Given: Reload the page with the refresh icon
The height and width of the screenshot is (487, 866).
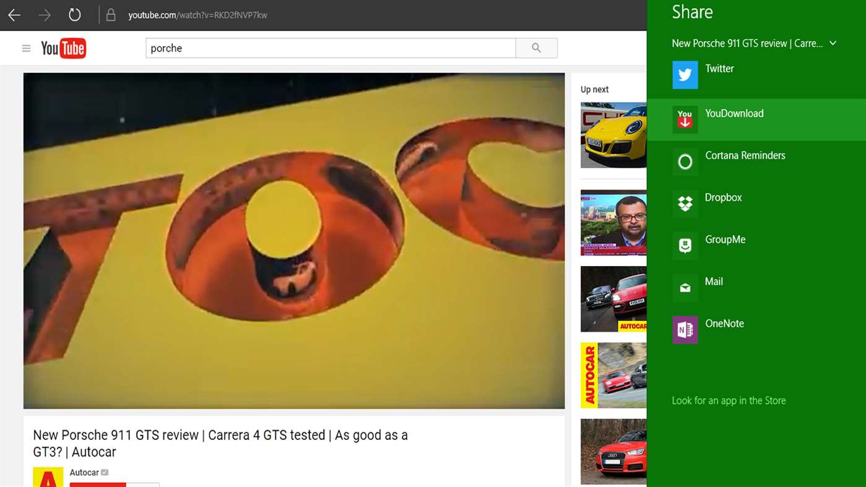Looking at the screenshot, I should pos(74,15).
